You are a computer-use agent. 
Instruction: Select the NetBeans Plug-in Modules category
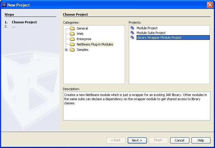click(x=95, y=44)
